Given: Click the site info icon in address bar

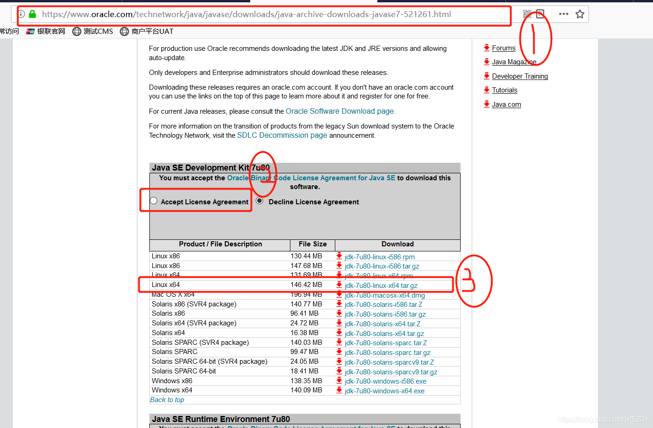Looking at the screenshot, I should 21,14.
